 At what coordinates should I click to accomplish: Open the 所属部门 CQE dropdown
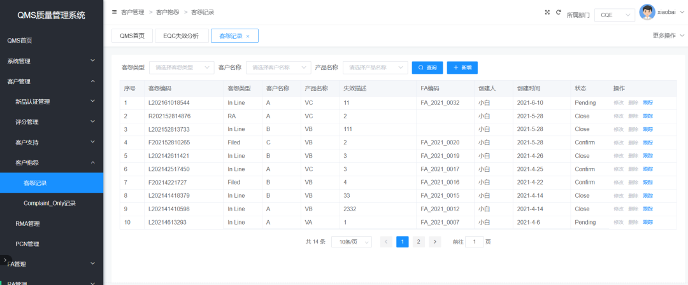tap(615, 15)
